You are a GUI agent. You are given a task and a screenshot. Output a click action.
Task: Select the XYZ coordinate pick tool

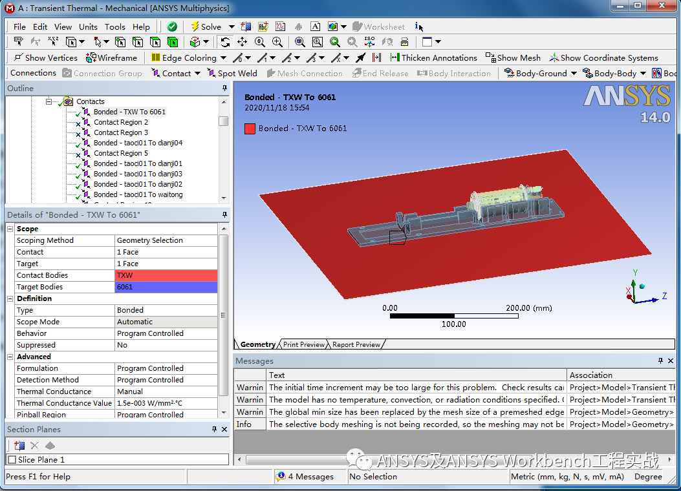point(53,41)
